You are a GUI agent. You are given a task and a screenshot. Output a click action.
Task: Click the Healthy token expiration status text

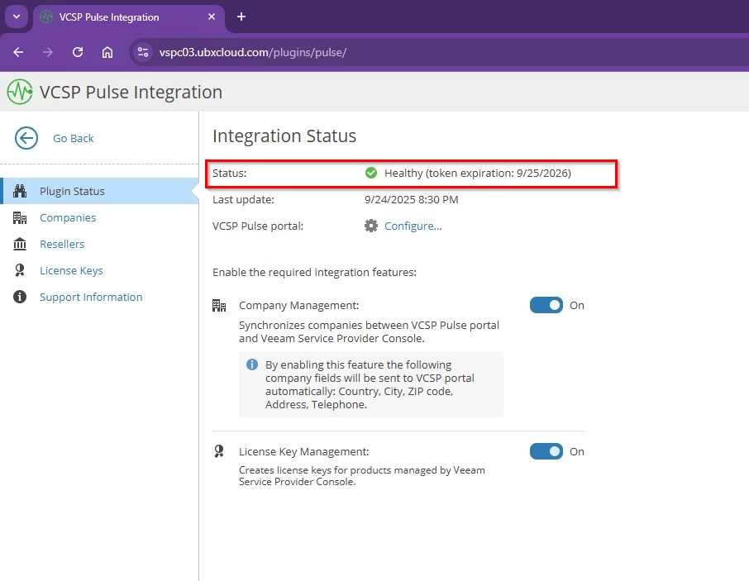pos(478,173)
